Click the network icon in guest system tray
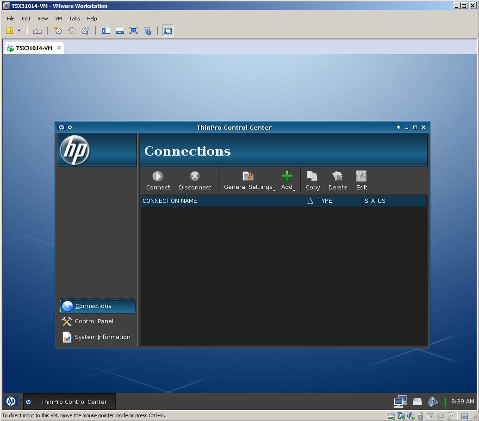 (x=400, y=402)
